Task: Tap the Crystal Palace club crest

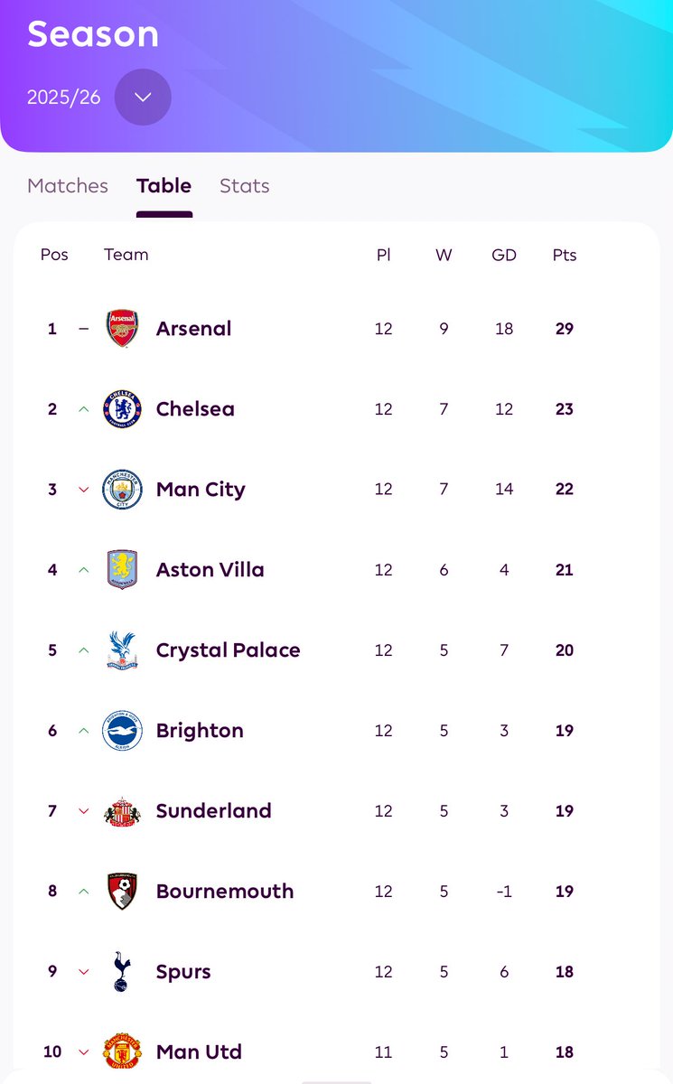Action: [x=122, y=650]
